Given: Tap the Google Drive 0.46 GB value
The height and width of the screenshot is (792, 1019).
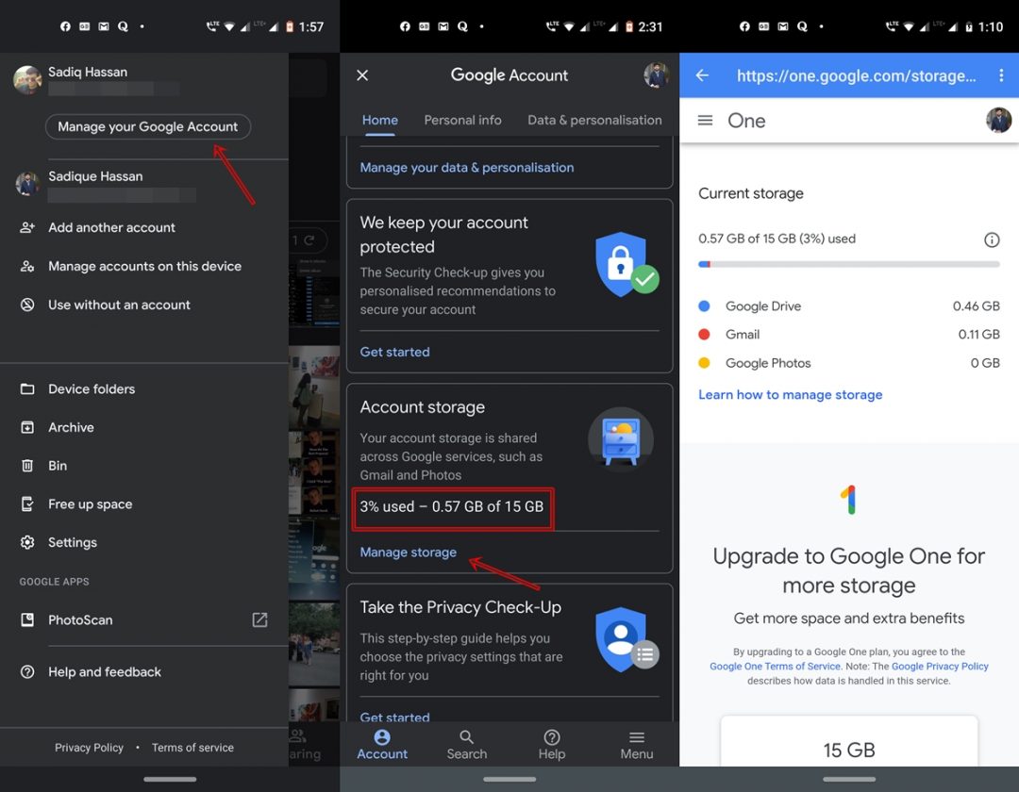Looking at the screenshot, I should (x=977, y=305).
